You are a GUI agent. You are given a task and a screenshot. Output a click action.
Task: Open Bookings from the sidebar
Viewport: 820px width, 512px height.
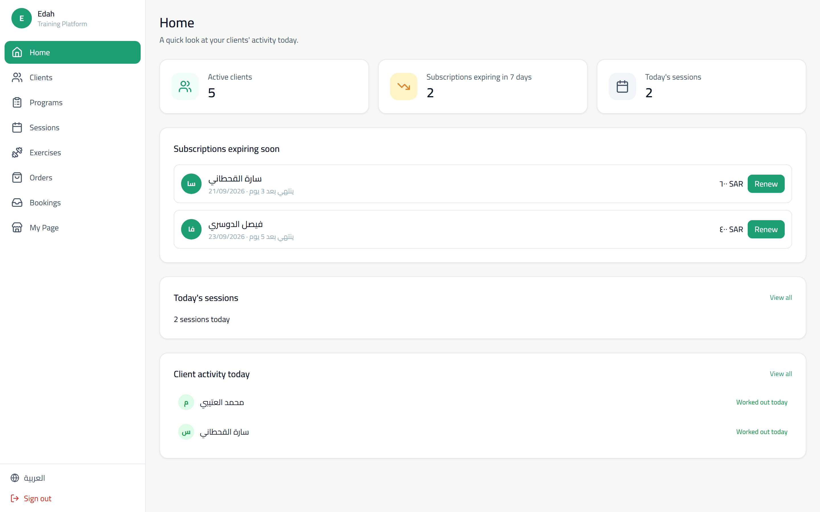click(x=73, y=203)
